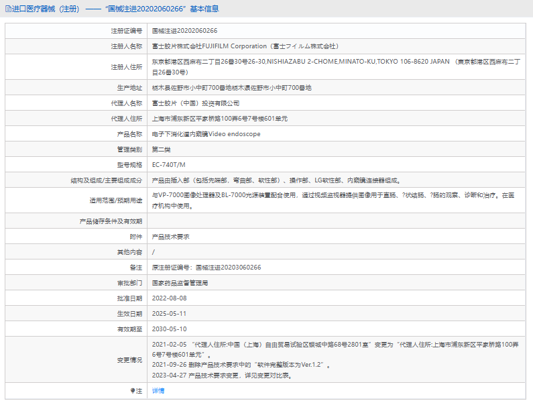The image size is (533, 405).
Task: Select agent address 上海市浦东新区平家桥路100弄
Action: pyautogui.click(x=220, y=119)
